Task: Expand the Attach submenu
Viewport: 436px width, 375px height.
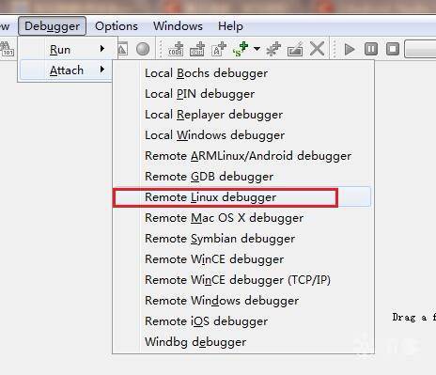Action: click(67, 70)
